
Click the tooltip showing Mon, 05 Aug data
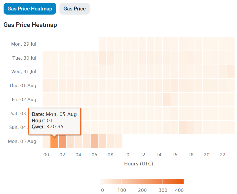click(x=54, y=121)
